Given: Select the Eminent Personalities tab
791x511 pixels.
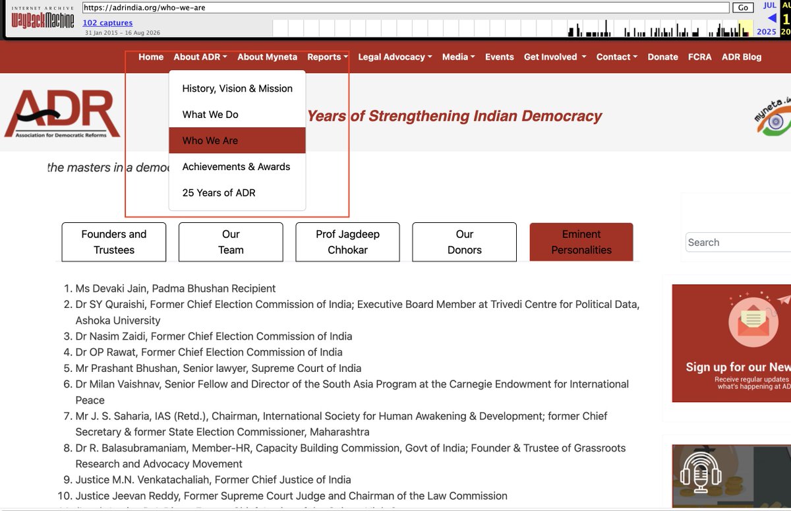Looking at the screenshot, I should (x=581, y=242).
